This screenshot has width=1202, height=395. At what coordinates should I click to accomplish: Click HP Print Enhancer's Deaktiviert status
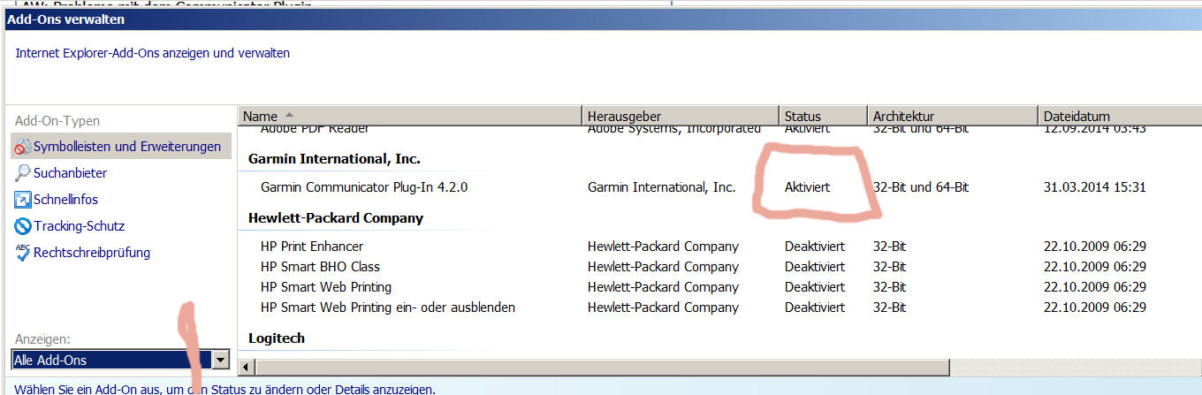[x=815, y=246]
